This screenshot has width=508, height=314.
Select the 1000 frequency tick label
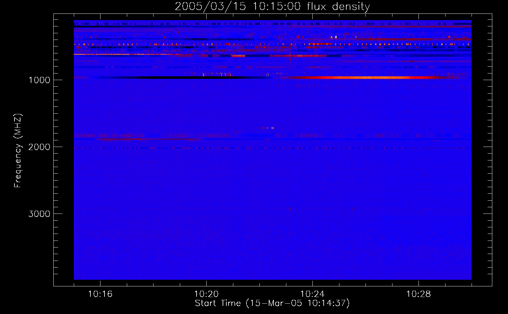pyautogui.click(x=40, y=80)
